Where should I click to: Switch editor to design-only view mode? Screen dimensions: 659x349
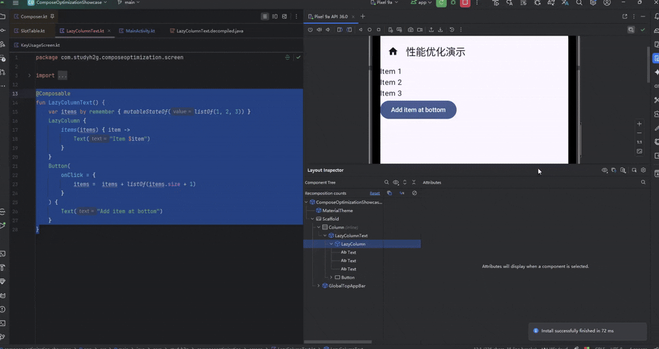285,16
